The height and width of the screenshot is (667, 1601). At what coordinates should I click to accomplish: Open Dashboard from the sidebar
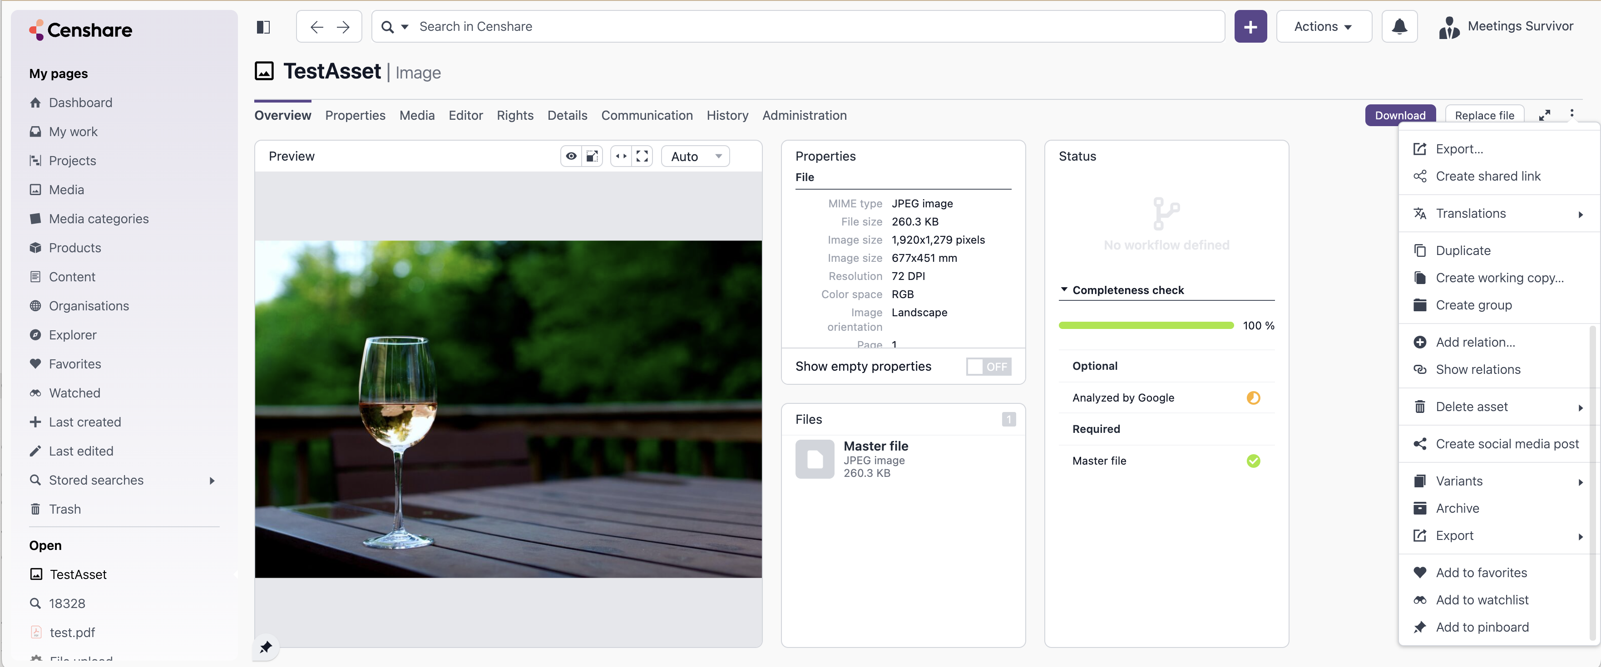tap(81, 103)
